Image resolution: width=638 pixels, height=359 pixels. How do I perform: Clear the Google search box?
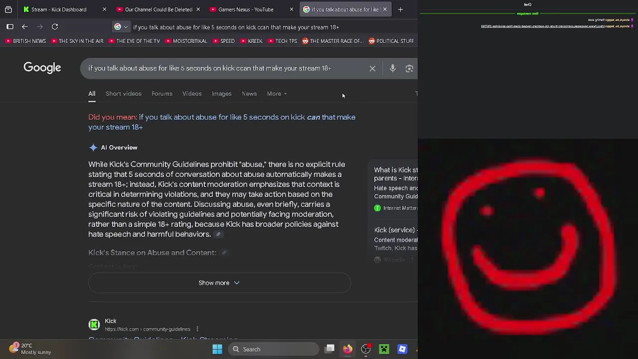372,69
